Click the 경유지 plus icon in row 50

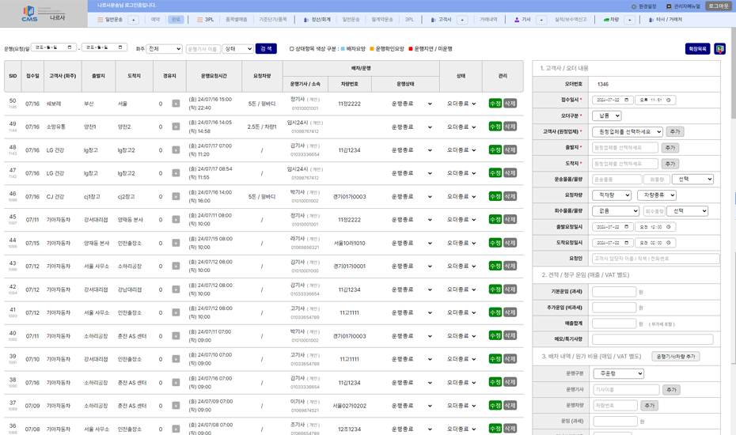(x=176, y=104)
